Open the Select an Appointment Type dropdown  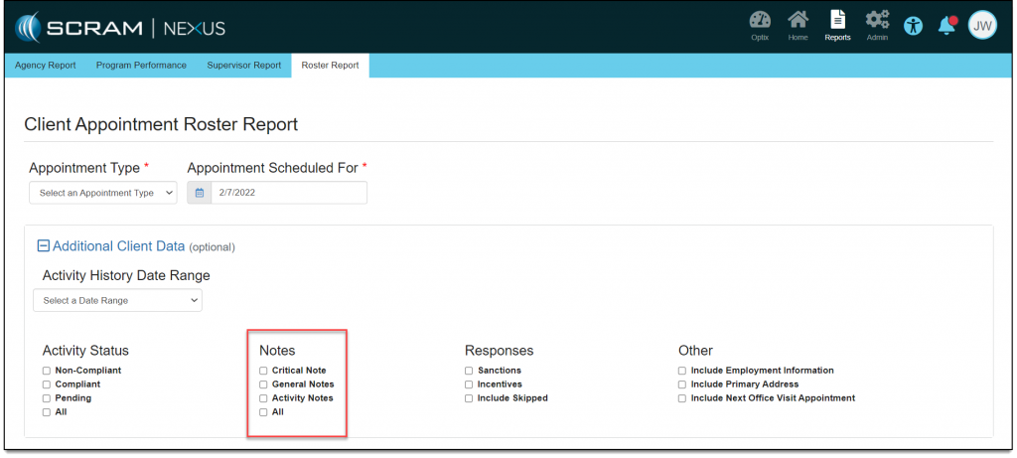point(102,193)
